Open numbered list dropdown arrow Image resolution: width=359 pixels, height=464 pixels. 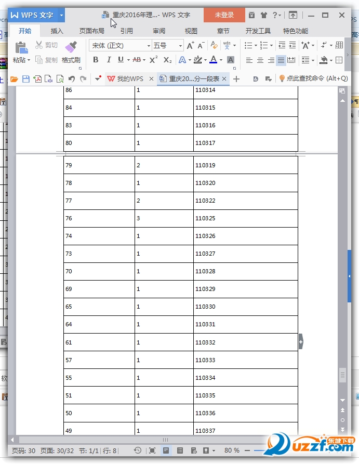click(271, 46)
